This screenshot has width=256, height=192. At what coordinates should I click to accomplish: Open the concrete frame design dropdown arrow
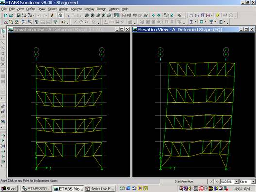tap(205, 22)
